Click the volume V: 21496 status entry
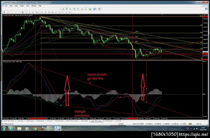This screenshot has height=138, width=210. point(183,124)
